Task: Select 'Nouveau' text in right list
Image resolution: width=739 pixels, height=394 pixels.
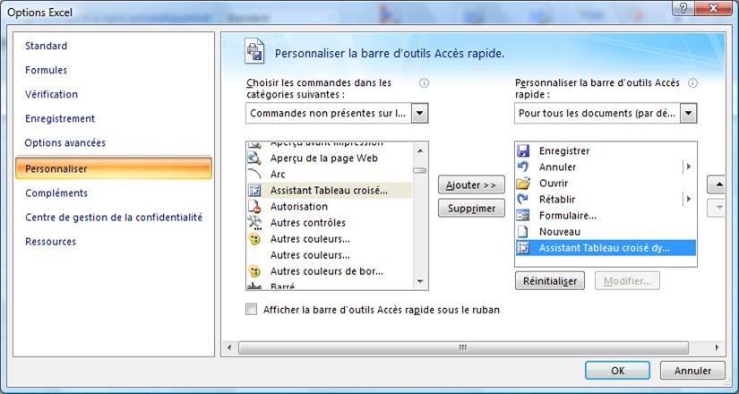Action: click(x=560, y=231)
